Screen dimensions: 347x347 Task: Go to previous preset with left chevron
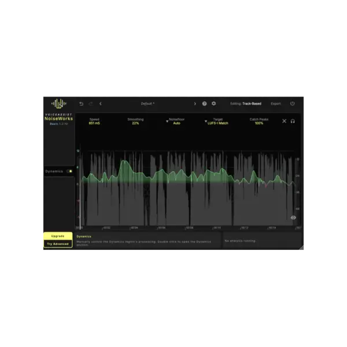coord(101,104)
